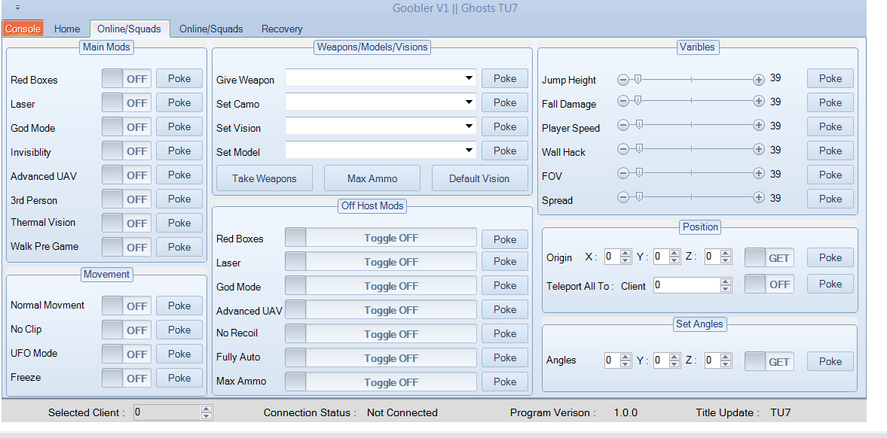
Task: Click Poke next to Jump Height
Action: coord(830,78)
